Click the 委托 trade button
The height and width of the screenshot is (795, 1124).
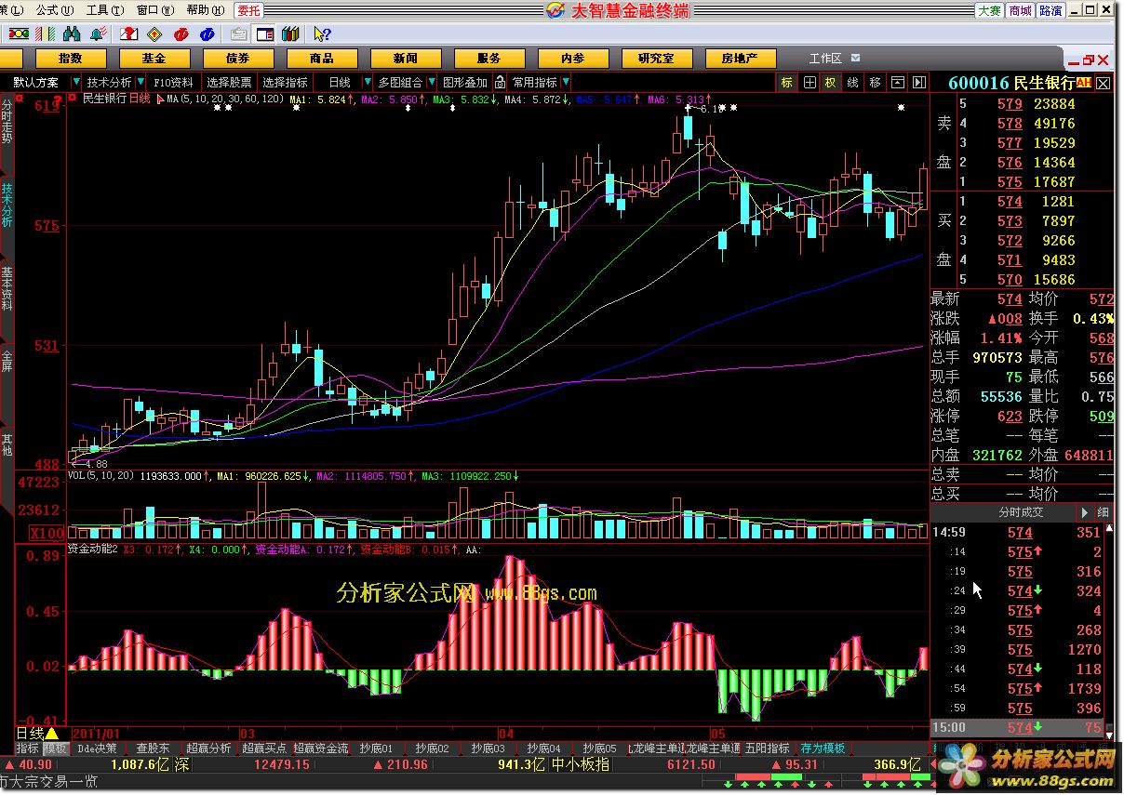pos(248,10)
